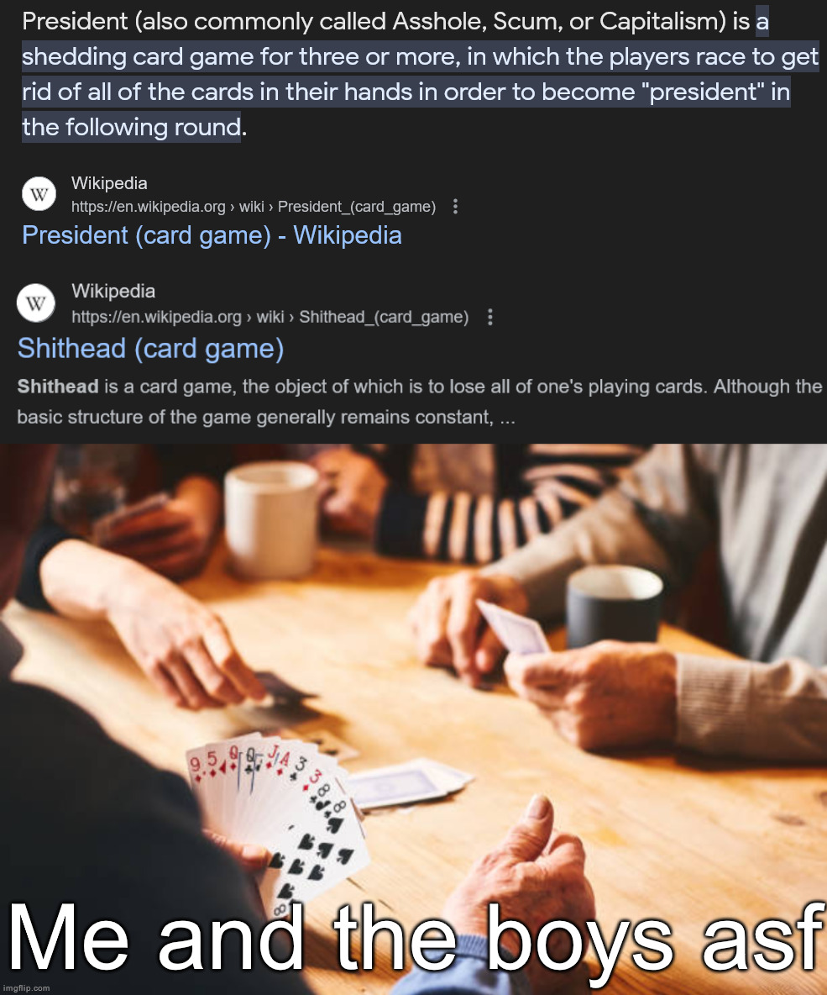827x995 pixels.
Task: Click the "Me and the boys asf" caption
Action: [413, 936]
